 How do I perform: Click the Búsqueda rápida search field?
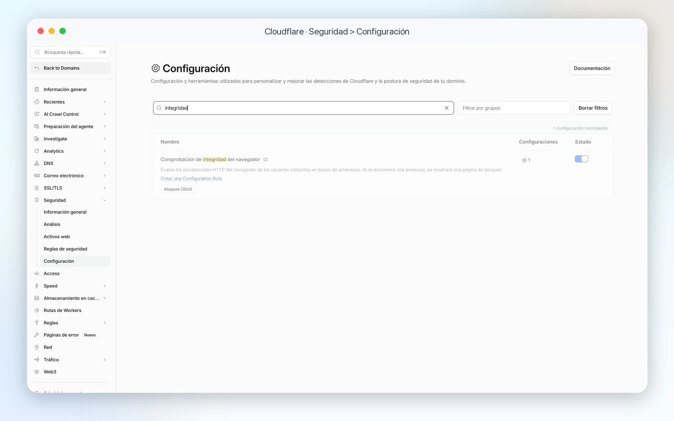70,52
